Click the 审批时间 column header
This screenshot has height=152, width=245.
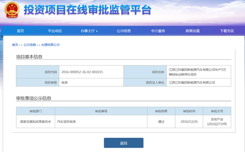(x=189, y=111)
